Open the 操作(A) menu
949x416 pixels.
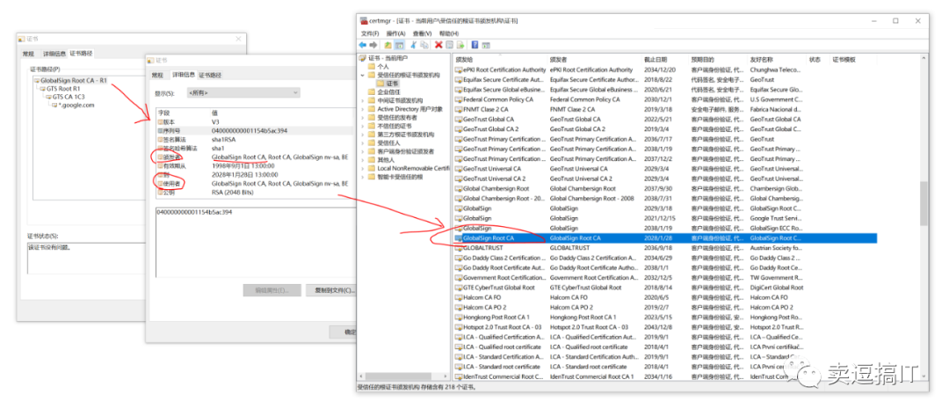(395, 33)
